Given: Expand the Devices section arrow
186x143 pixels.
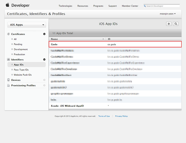Looking at the screenshot, I should pos(44,80).
